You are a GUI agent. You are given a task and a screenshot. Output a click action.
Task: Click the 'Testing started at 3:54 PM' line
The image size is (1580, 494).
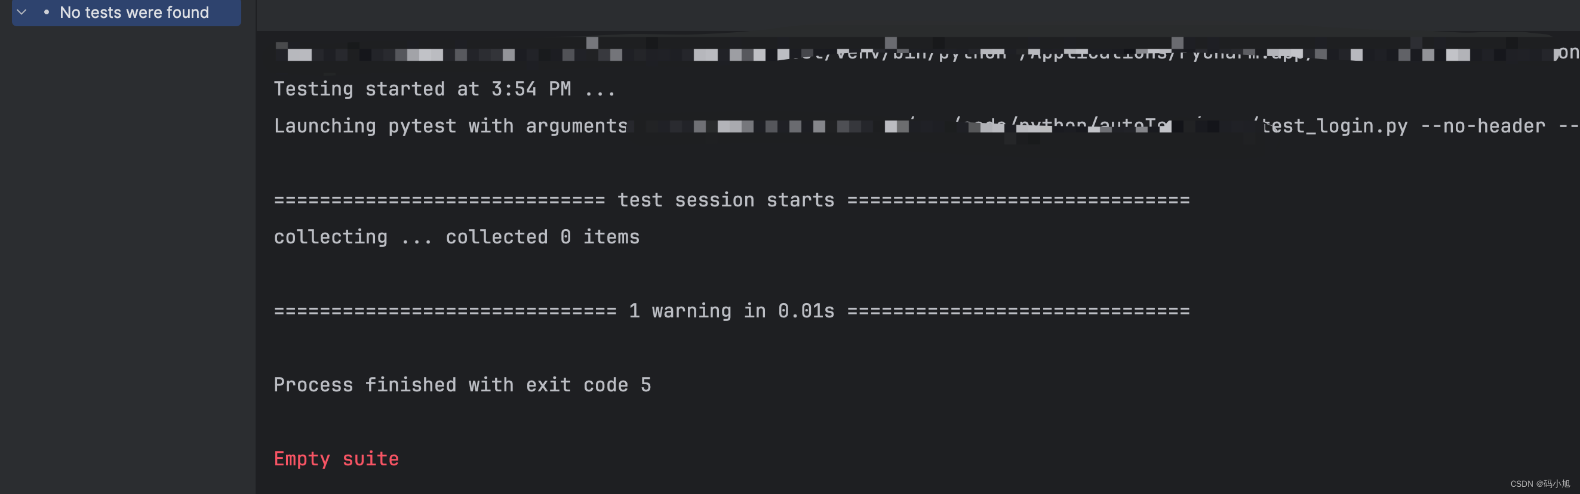pos(445,88)
